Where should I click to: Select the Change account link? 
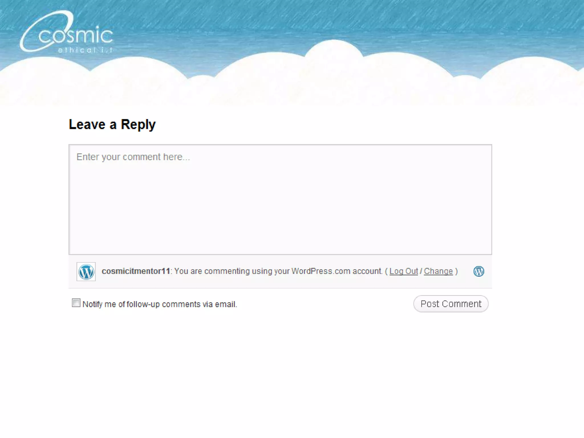pos(438,271)
